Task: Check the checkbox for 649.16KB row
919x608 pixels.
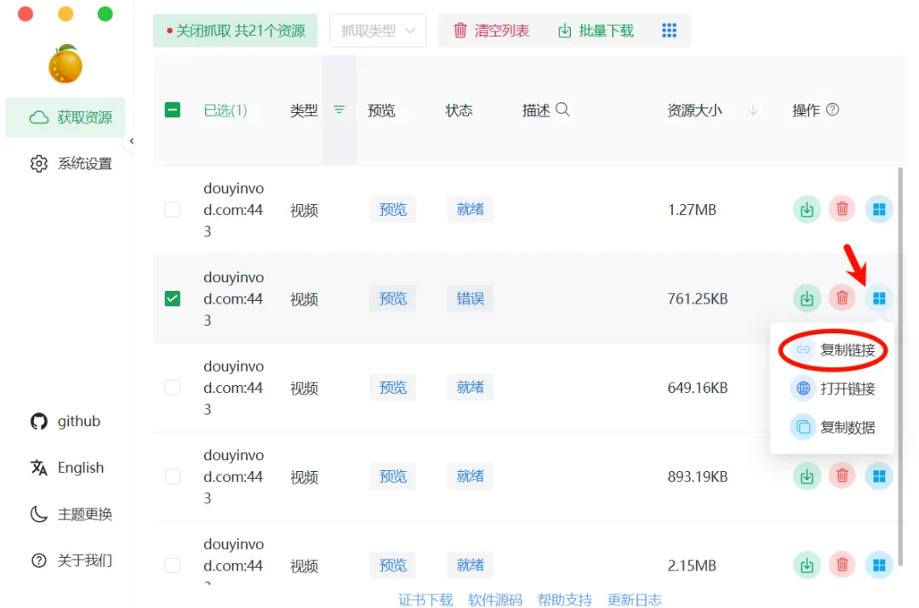Action: (173, 388)
